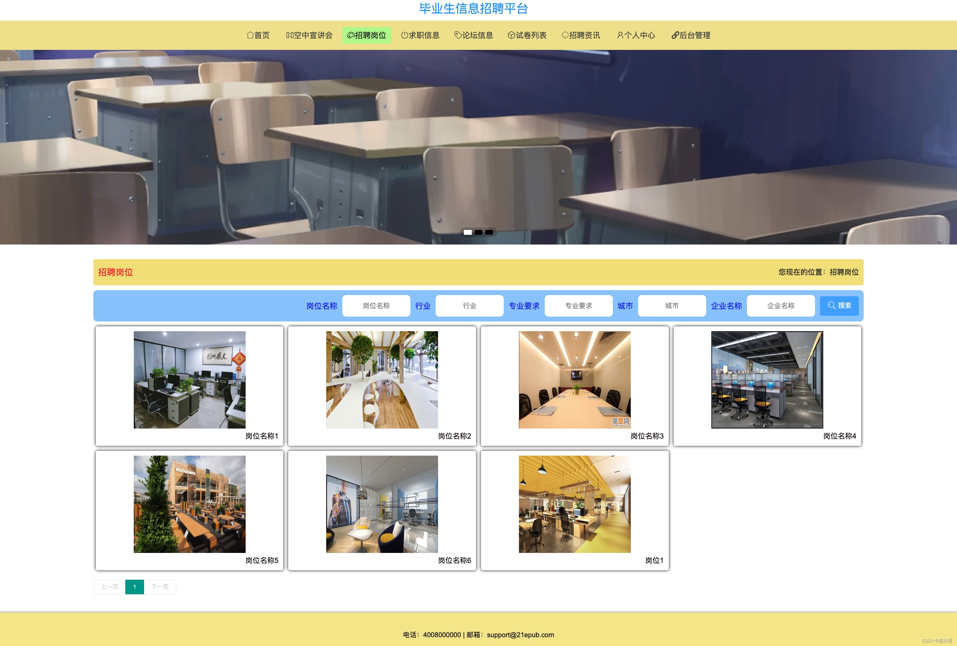
Task: Select page 1 in the pagination
Action: [x=135, y=587]
